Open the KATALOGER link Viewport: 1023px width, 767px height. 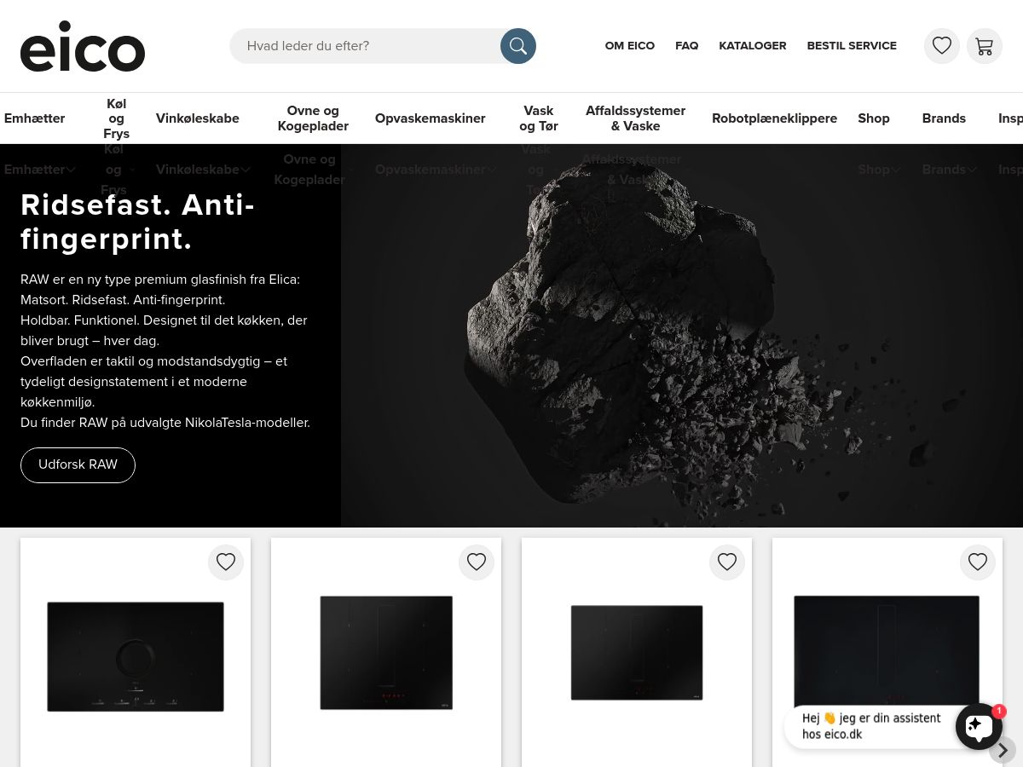coord(753,46)
